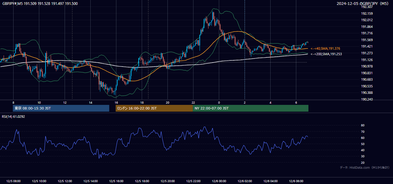The height and width of the screenshot is (184, 393).
Task: Click the 12/5 14:00 time axis label
Action: click(x=90, y=181)
